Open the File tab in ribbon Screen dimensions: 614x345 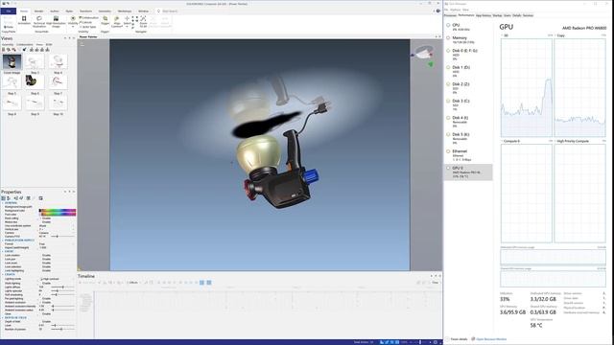(9, 11)
